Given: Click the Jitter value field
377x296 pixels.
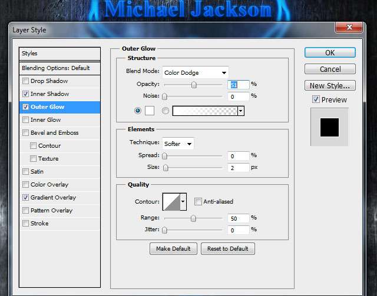Looking at the screenshot, I should click(x=238, y=230).
